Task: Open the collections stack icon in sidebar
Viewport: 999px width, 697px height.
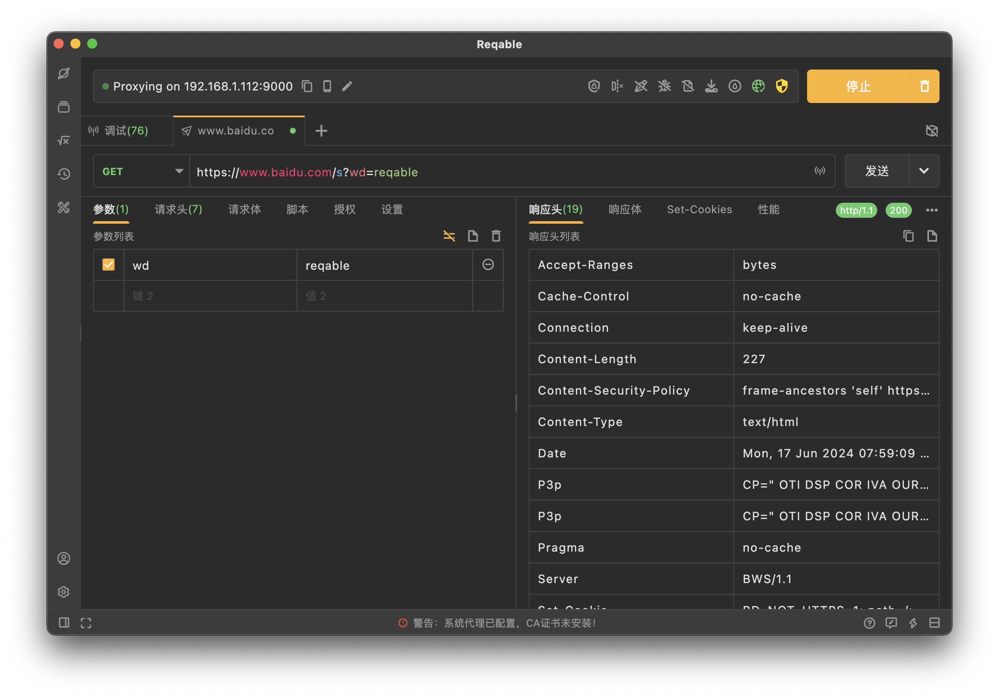Action: point(64,107)
